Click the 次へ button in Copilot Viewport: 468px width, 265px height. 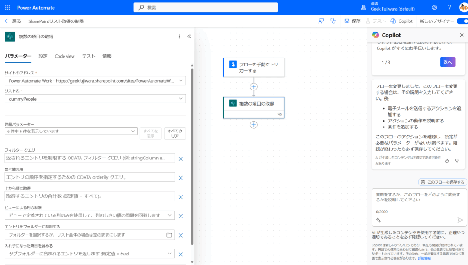click(x=447, y=62)
